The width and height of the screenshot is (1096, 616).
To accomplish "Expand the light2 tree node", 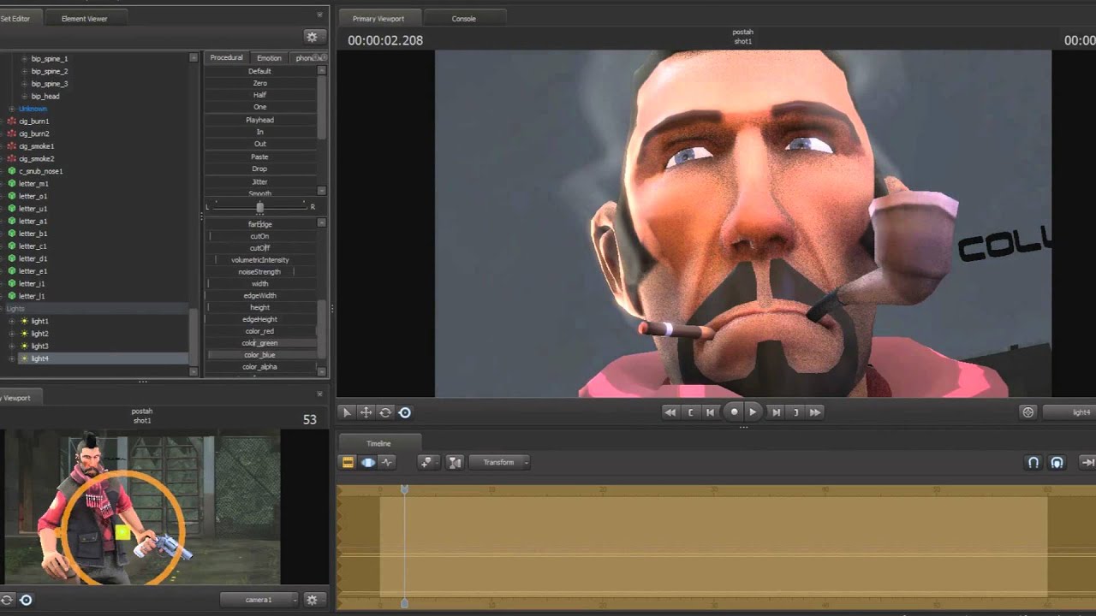I will coord(11,334).
